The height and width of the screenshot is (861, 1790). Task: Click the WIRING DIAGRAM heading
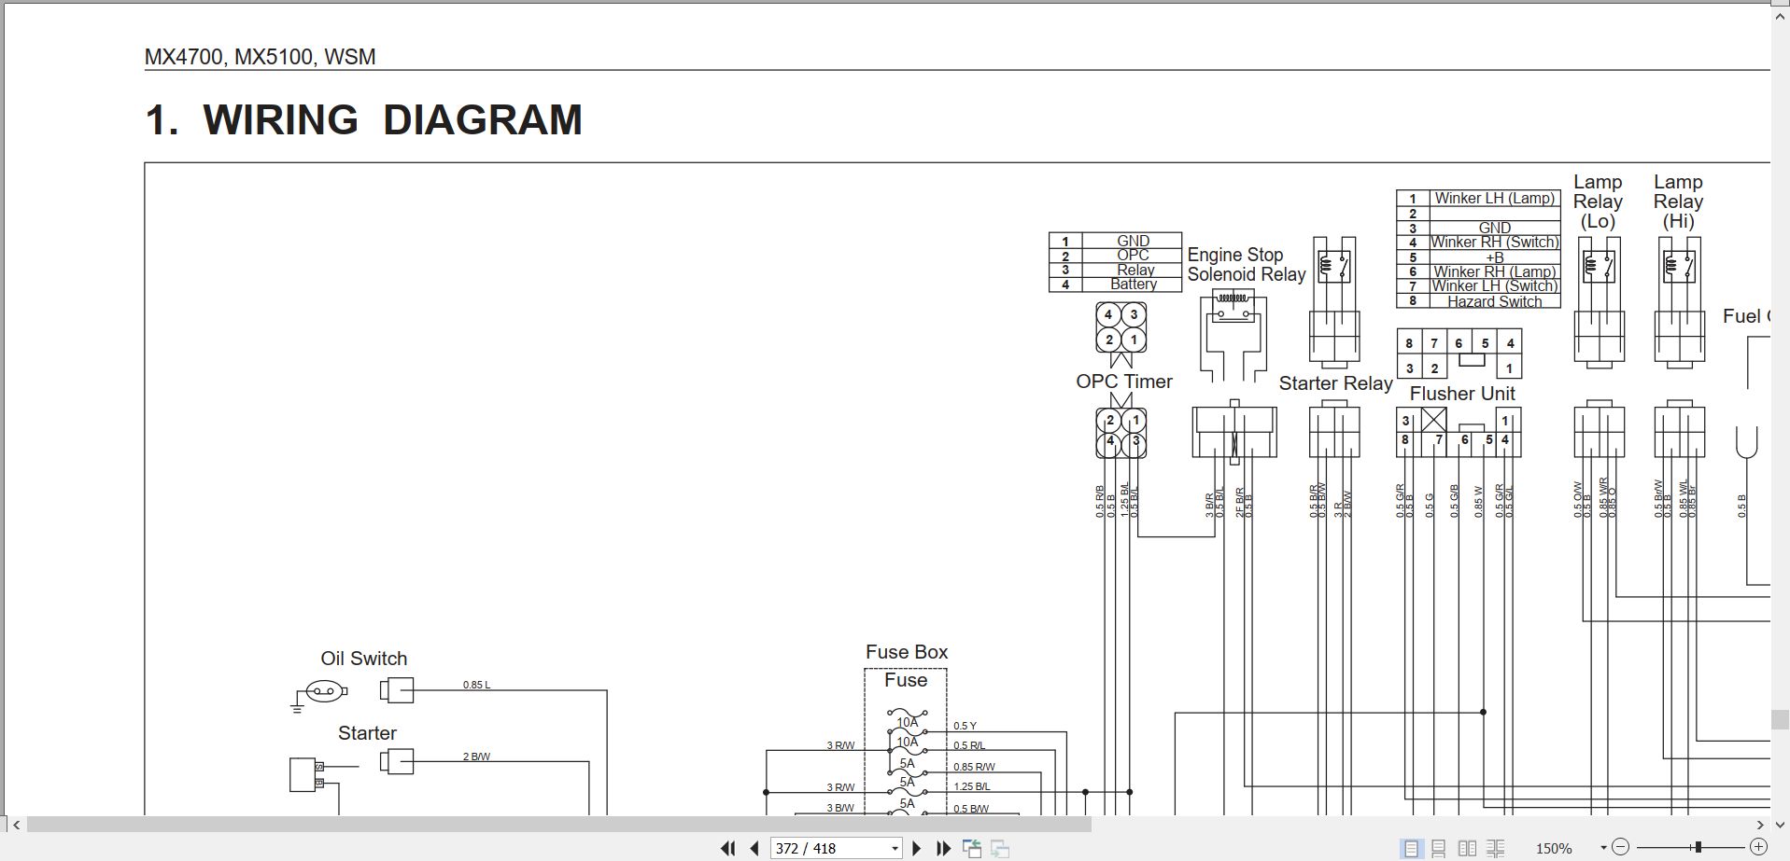click(x=392, y=119)
